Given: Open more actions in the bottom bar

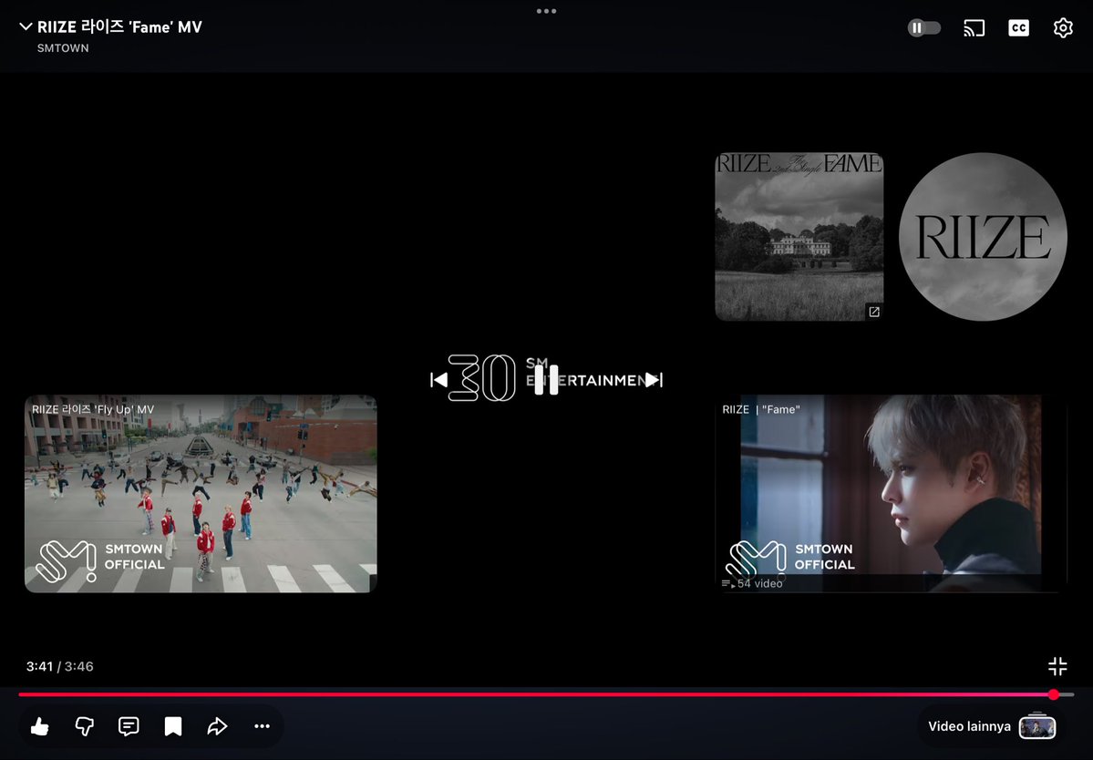Looking at the screenshot, I should [263, 726].
